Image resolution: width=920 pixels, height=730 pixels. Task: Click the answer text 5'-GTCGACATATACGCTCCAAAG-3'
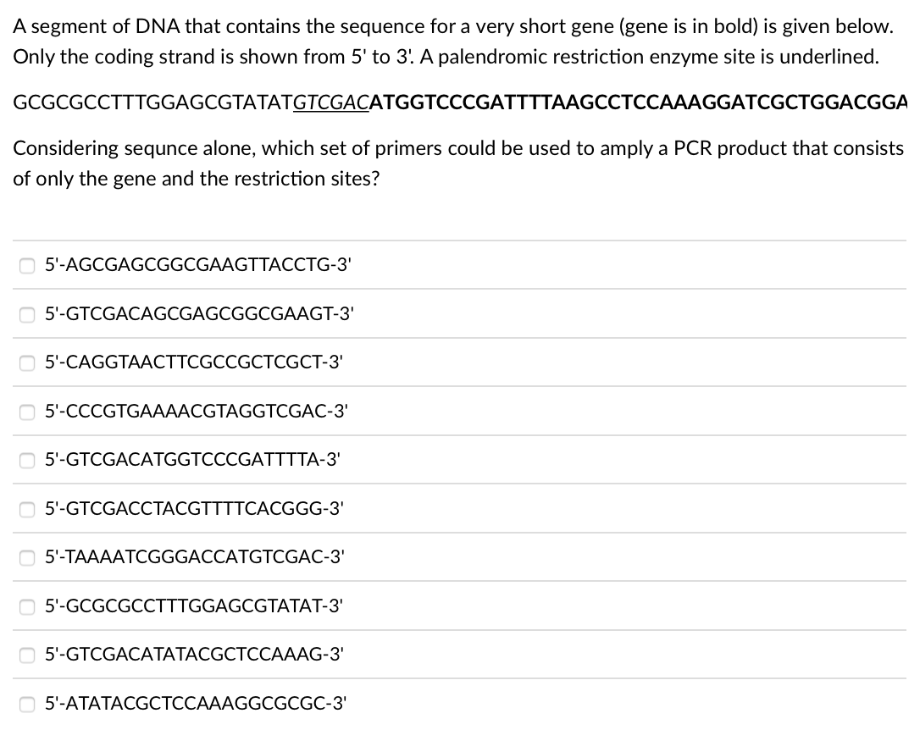(194, 655)
